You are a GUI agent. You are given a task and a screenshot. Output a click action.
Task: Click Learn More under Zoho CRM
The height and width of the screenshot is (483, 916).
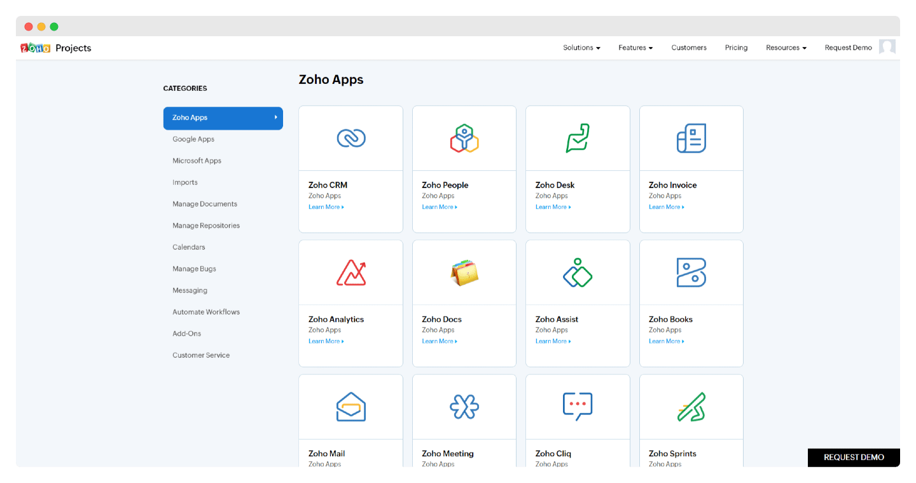point(326,207)
